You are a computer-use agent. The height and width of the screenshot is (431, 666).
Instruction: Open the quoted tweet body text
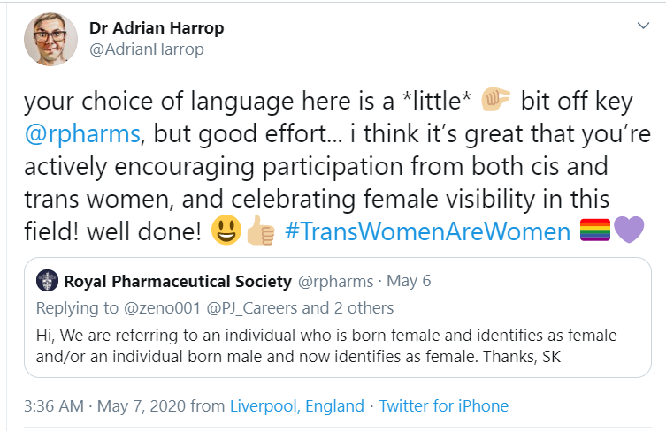coord(326,345)
